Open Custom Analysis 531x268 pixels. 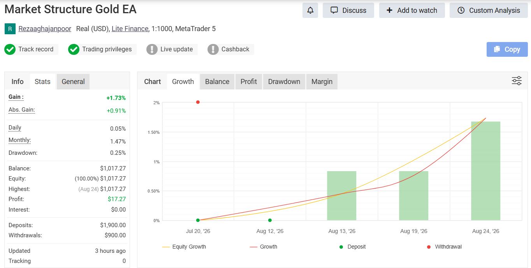(x=489, y=11)
